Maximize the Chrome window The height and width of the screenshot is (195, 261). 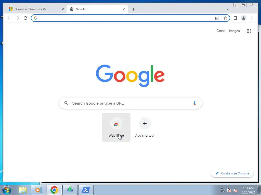point(243,5)
